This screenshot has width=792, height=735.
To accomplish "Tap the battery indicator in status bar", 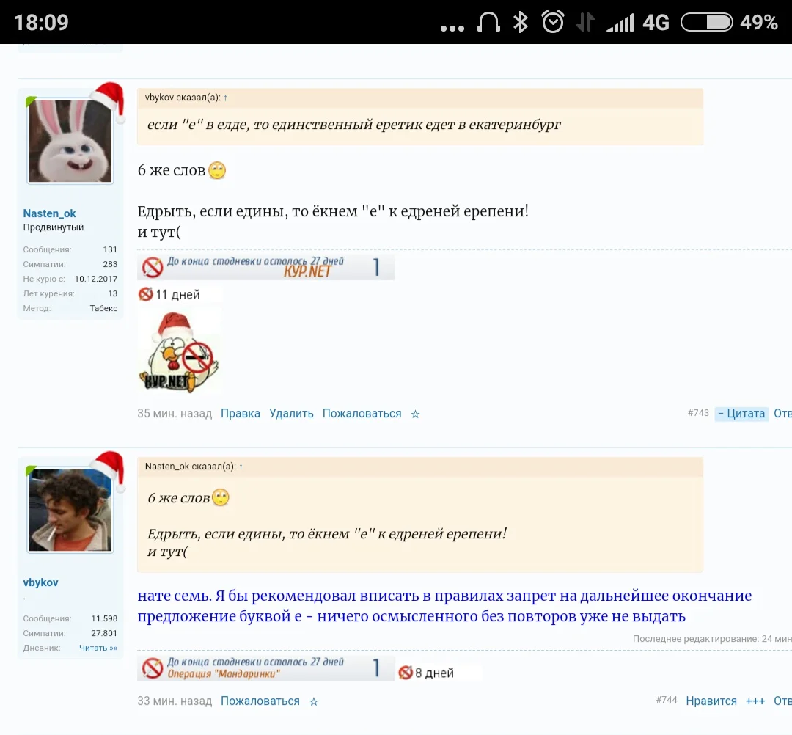I will [707, 22].
